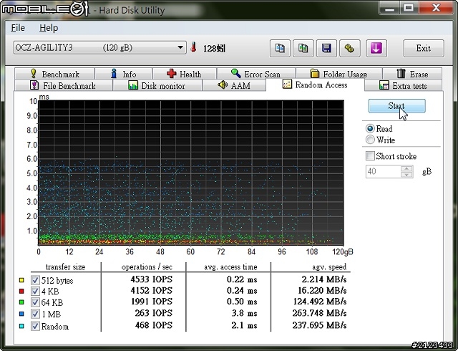Click the blue 1 MB color swatch

tap(21, 314)
